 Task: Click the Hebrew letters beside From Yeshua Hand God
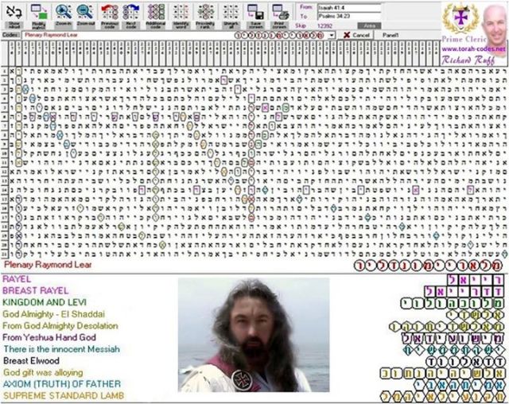click(453, 339)
